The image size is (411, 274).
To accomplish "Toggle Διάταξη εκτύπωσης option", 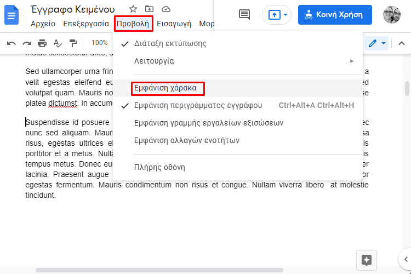I will [x=238, y=43].
